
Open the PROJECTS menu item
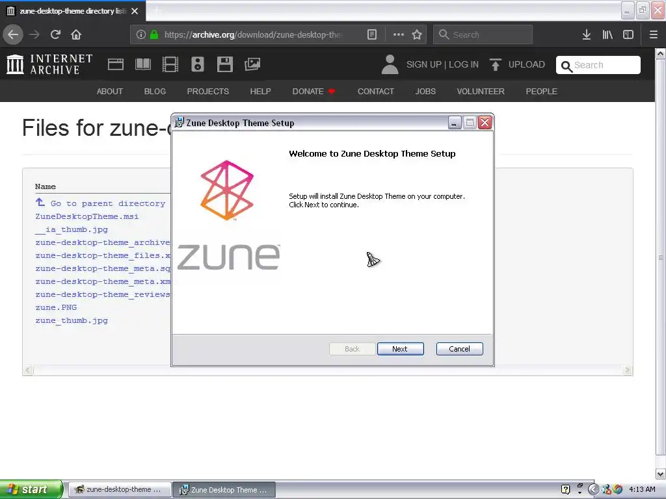(x=208, y=92)
